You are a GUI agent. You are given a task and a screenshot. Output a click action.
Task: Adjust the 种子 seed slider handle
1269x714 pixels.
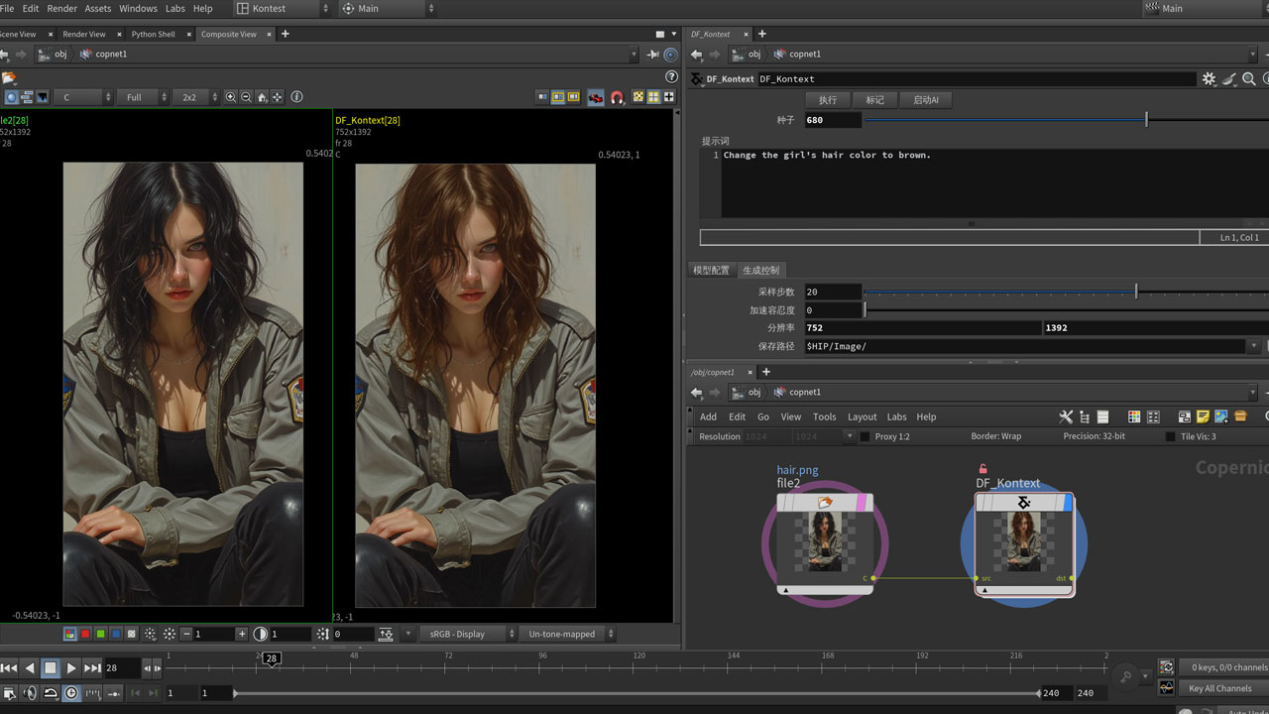1146,120
